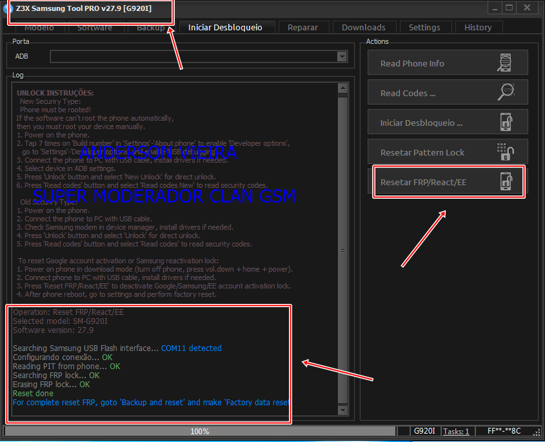The height and width of the screenshot is (442, 545).
Task: Open the ADB port dropdown arrow
Action: tap(342, 56)
